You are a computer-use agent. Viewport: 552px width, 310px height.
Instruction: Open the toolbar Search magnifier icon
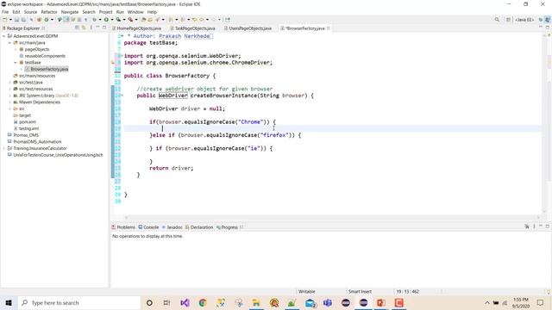pyautogui.click(x=497, y=20)
